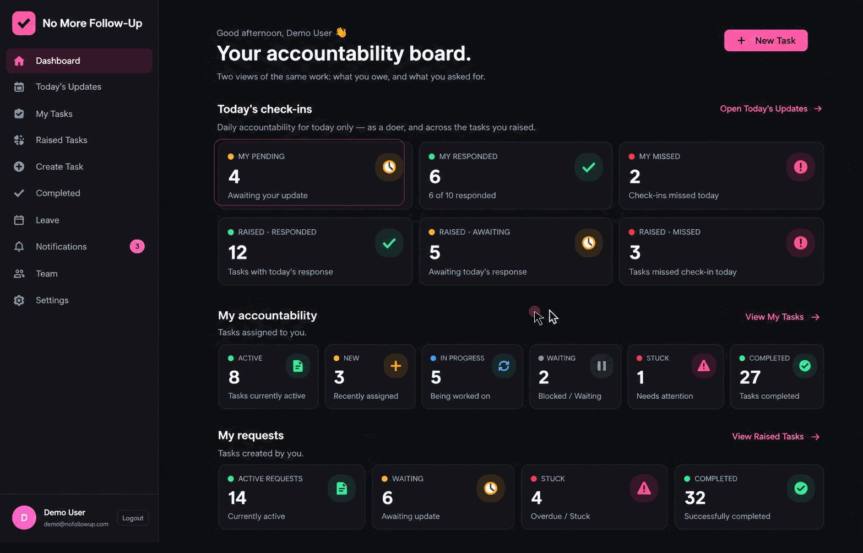The image size is (863, 553).
Task: Click the pause icon on Waiting card
Action: pyautogui.click(x=602, y=366)
